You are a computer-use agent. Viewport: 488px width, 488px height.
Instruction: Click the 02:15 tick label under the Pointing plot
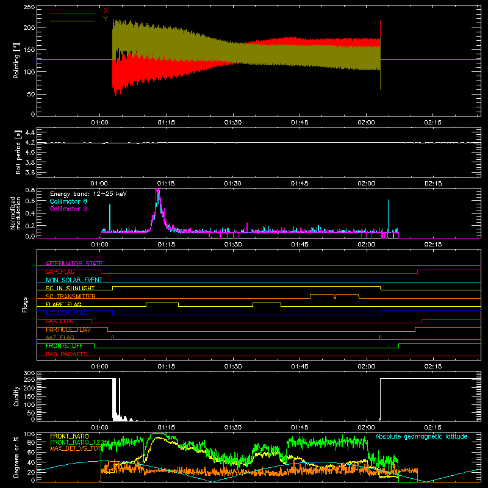432,123
